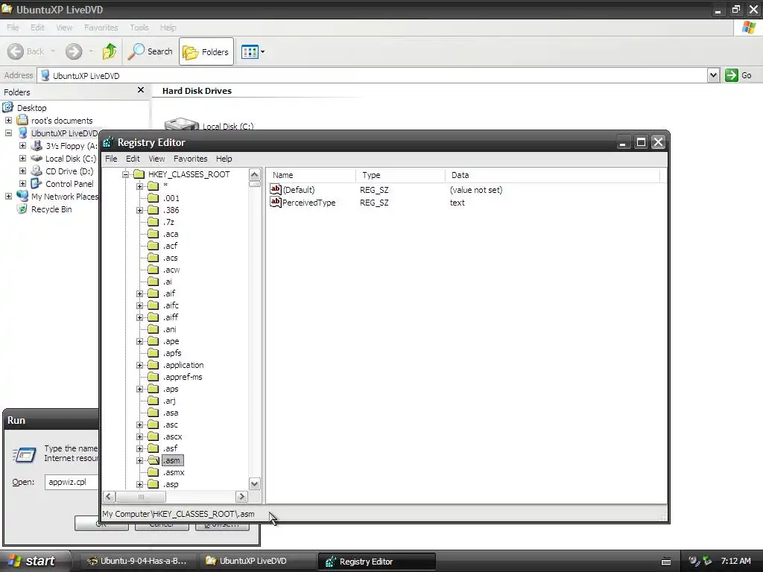
Task: Click registry tree scroll down arrow
Action: pyautogui.click(x=255, y=483)
